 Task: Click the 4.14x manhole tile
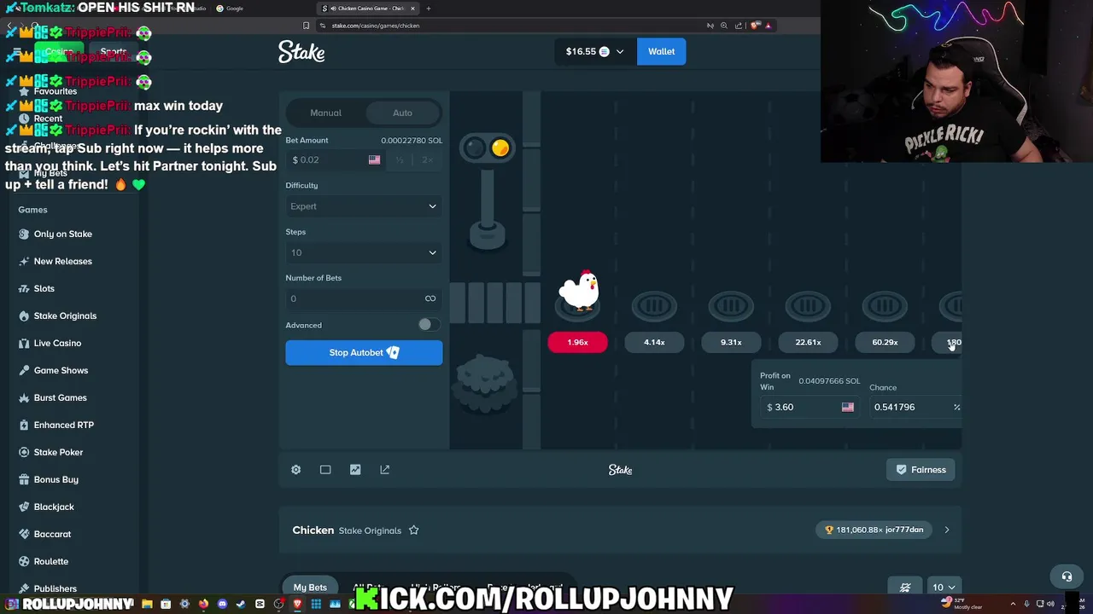[x=654, y=306]
